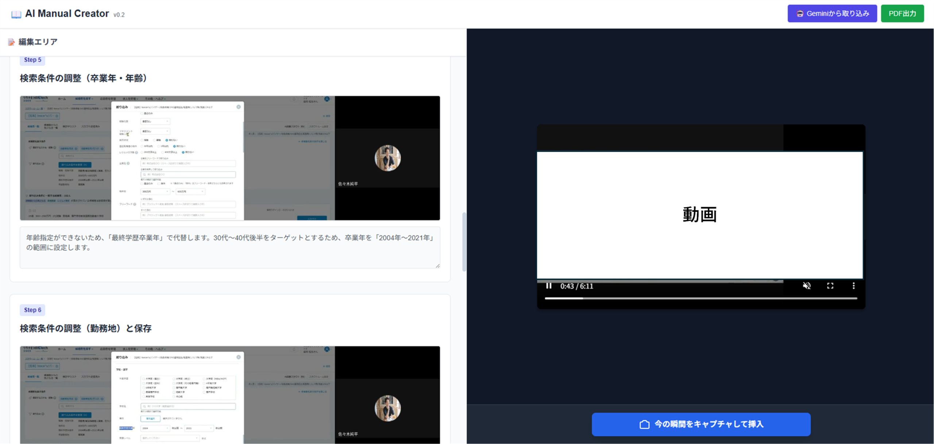934x444 pixels.
Task: Click camera icon on capture button
Action: [x=644, y=424]
